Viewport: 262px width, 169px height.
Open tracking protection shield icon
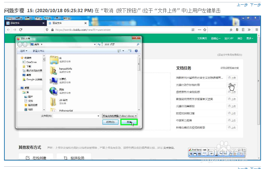point(47,30)
